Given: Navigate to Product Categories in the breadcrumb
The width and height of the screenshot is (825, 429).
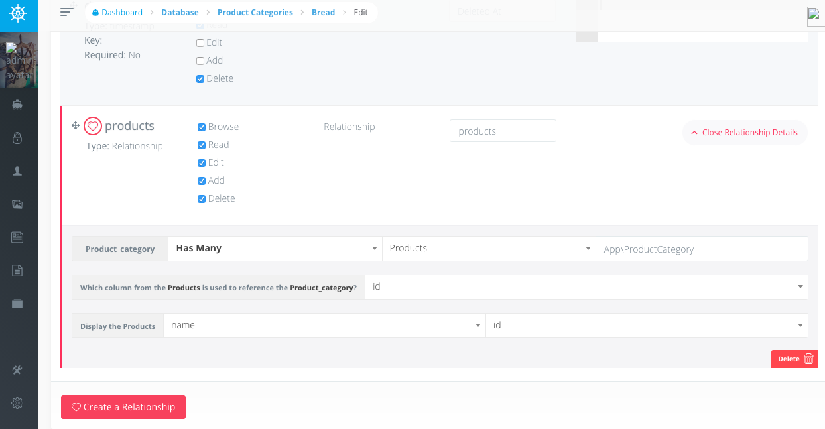Looking at the screenshot, I should point(255,12).
